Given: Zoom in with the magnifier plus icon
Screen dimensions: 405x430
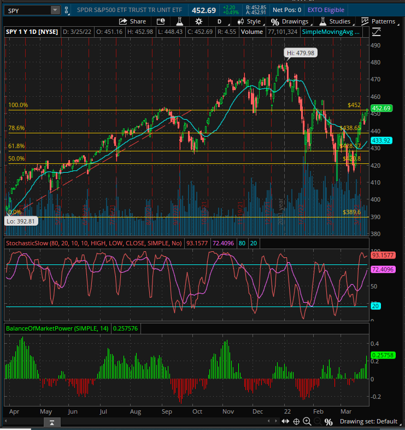Looking at the screenshot, I should click(x=307, y=421).
